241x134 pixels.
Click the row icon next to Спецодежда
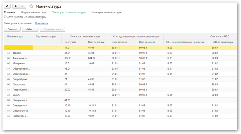[8, 105]
